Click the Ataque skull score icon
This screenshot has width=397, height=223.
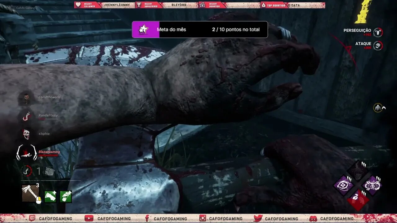coord(378,46)
